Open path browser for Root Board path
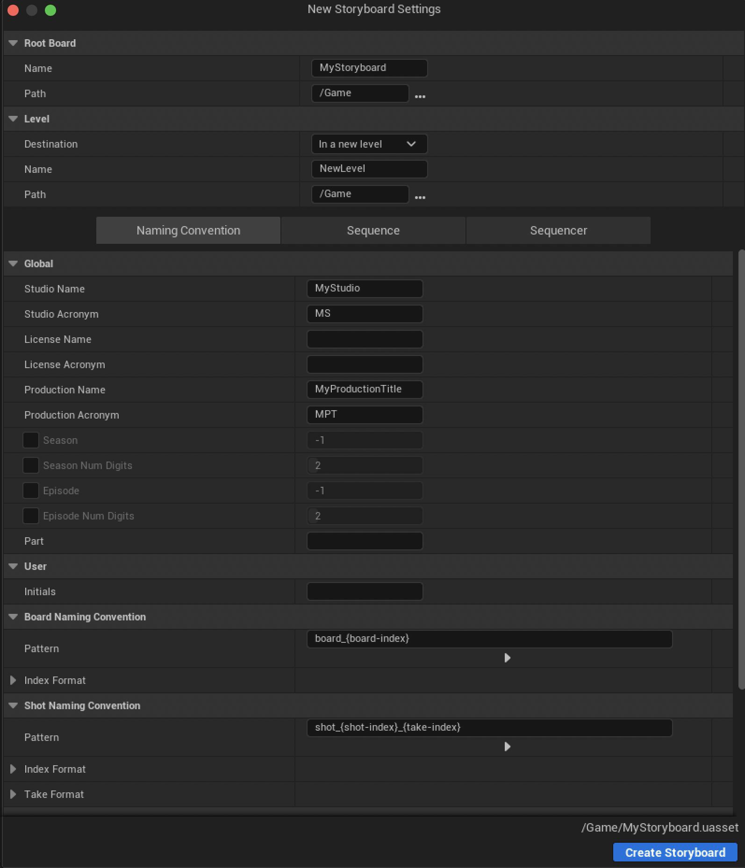 pos(420,96)
